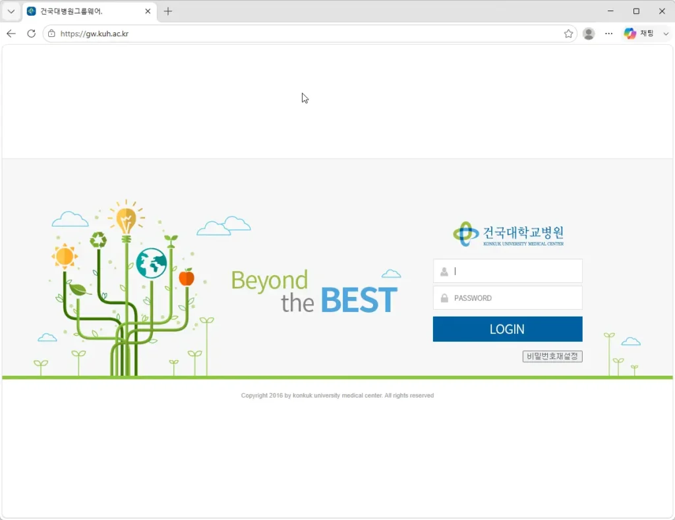Click the browser back arrow
Viewport: 675px width, 520px height.
click(11, 34)
